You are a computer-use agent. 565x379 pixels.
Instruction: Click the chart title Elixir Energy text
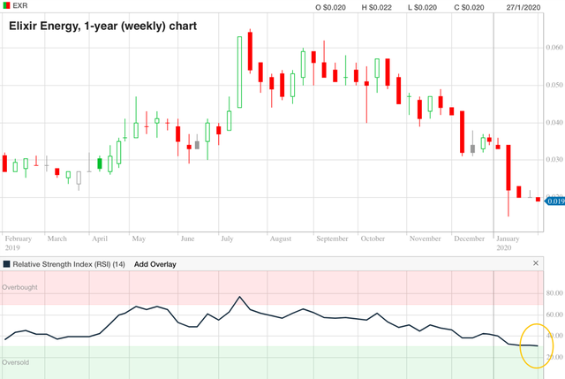[102, 26]
